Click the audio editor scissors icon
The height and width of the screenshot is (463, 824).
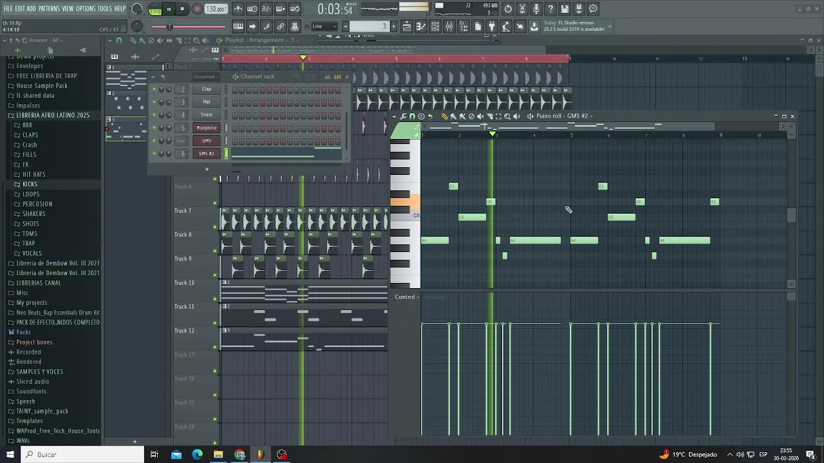coord(522,9)
